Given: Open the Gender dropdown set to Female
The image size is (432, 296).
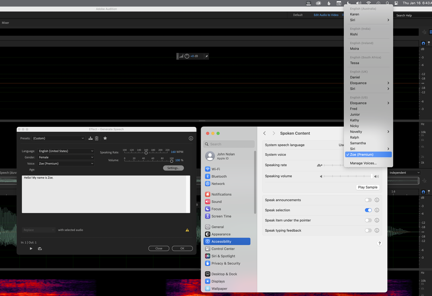Looking at the screenshot, I should pyautogui.click(x=66, y=157).
